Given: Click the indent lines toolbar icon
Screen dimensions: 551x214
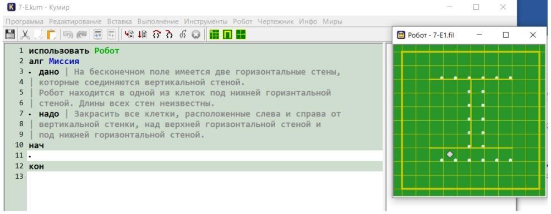Looking at the screenshot, I should 98,35.
